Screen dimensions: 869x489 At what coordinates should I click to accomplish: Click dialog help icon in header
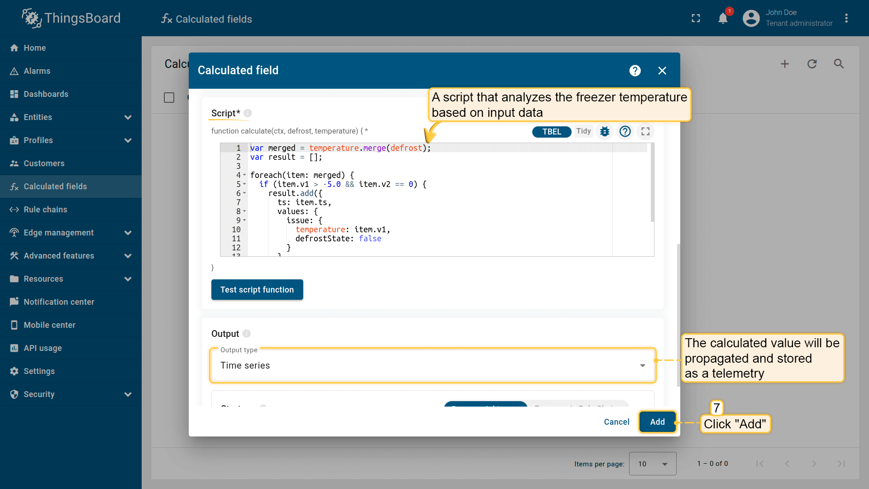[x=635, y=71]
